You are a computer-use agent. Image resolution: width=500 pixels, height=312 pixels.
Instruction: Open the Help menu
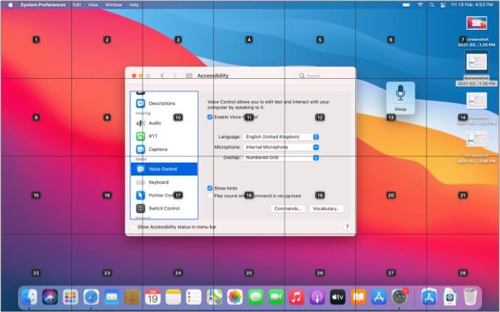[x=134, y=5]
